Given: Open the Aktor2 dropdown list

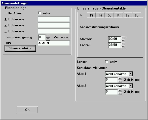Looking at the screenshot, I should (130, 86).
